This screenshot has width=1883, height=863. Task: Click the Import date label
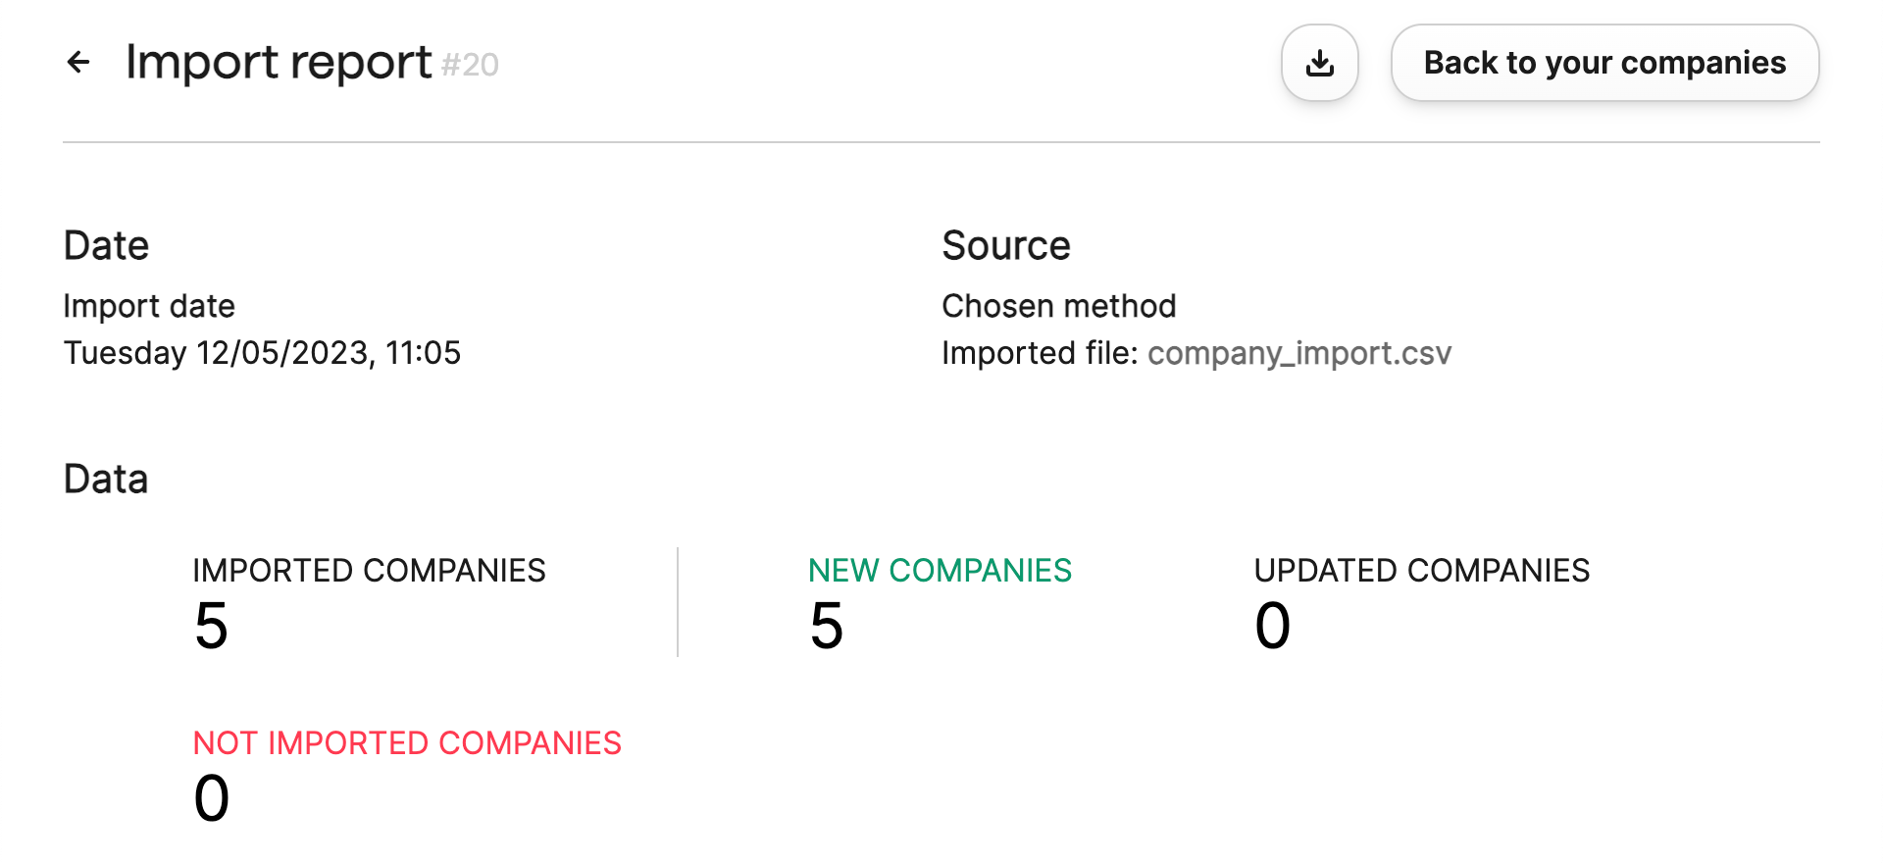pos(149,306)
